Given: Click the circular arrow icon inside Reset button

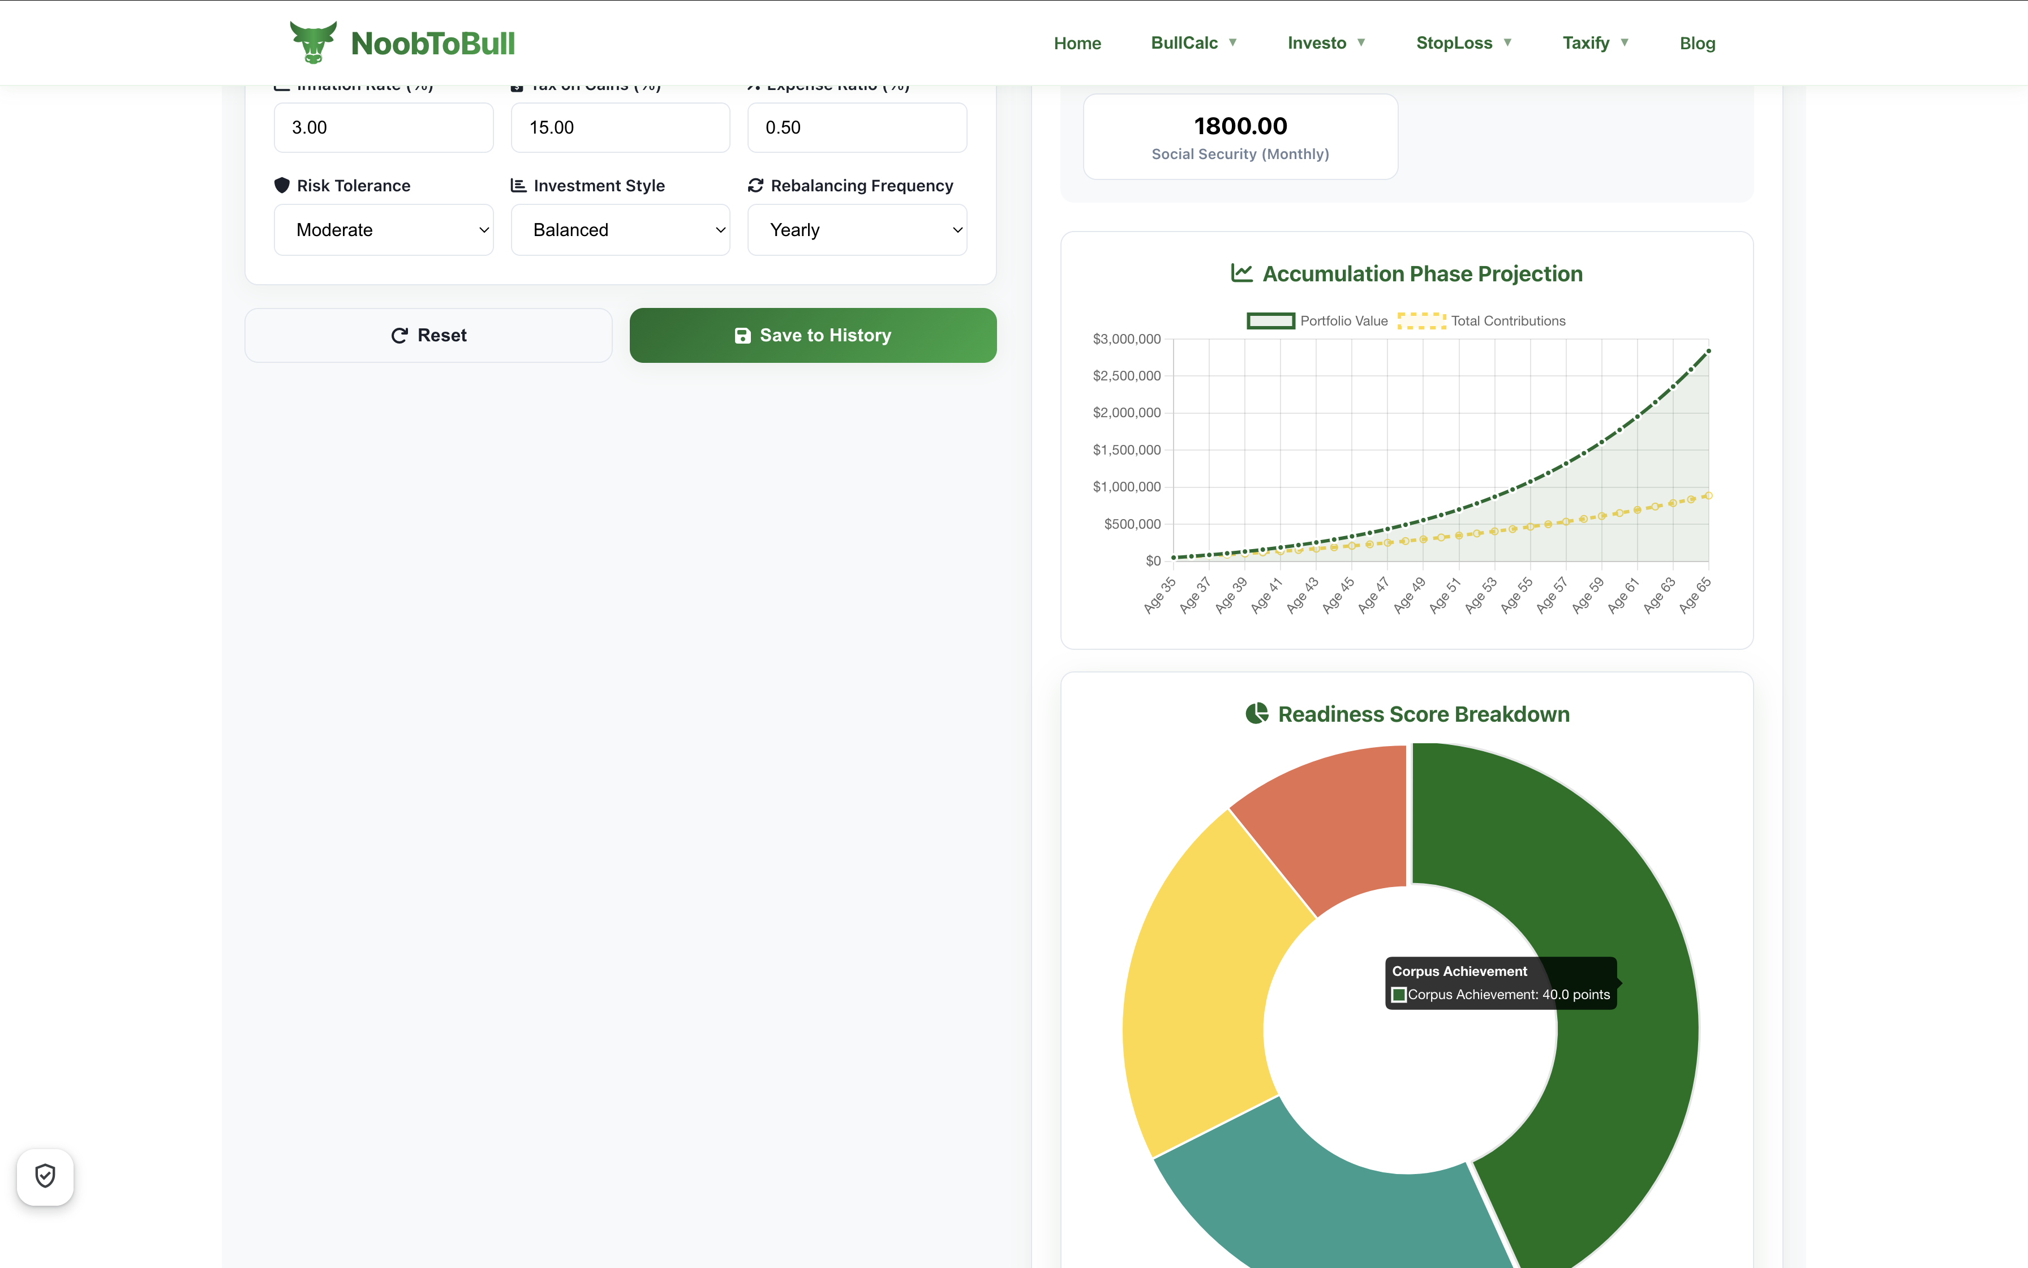Looking at the screenshot, I should click(401, 335).
